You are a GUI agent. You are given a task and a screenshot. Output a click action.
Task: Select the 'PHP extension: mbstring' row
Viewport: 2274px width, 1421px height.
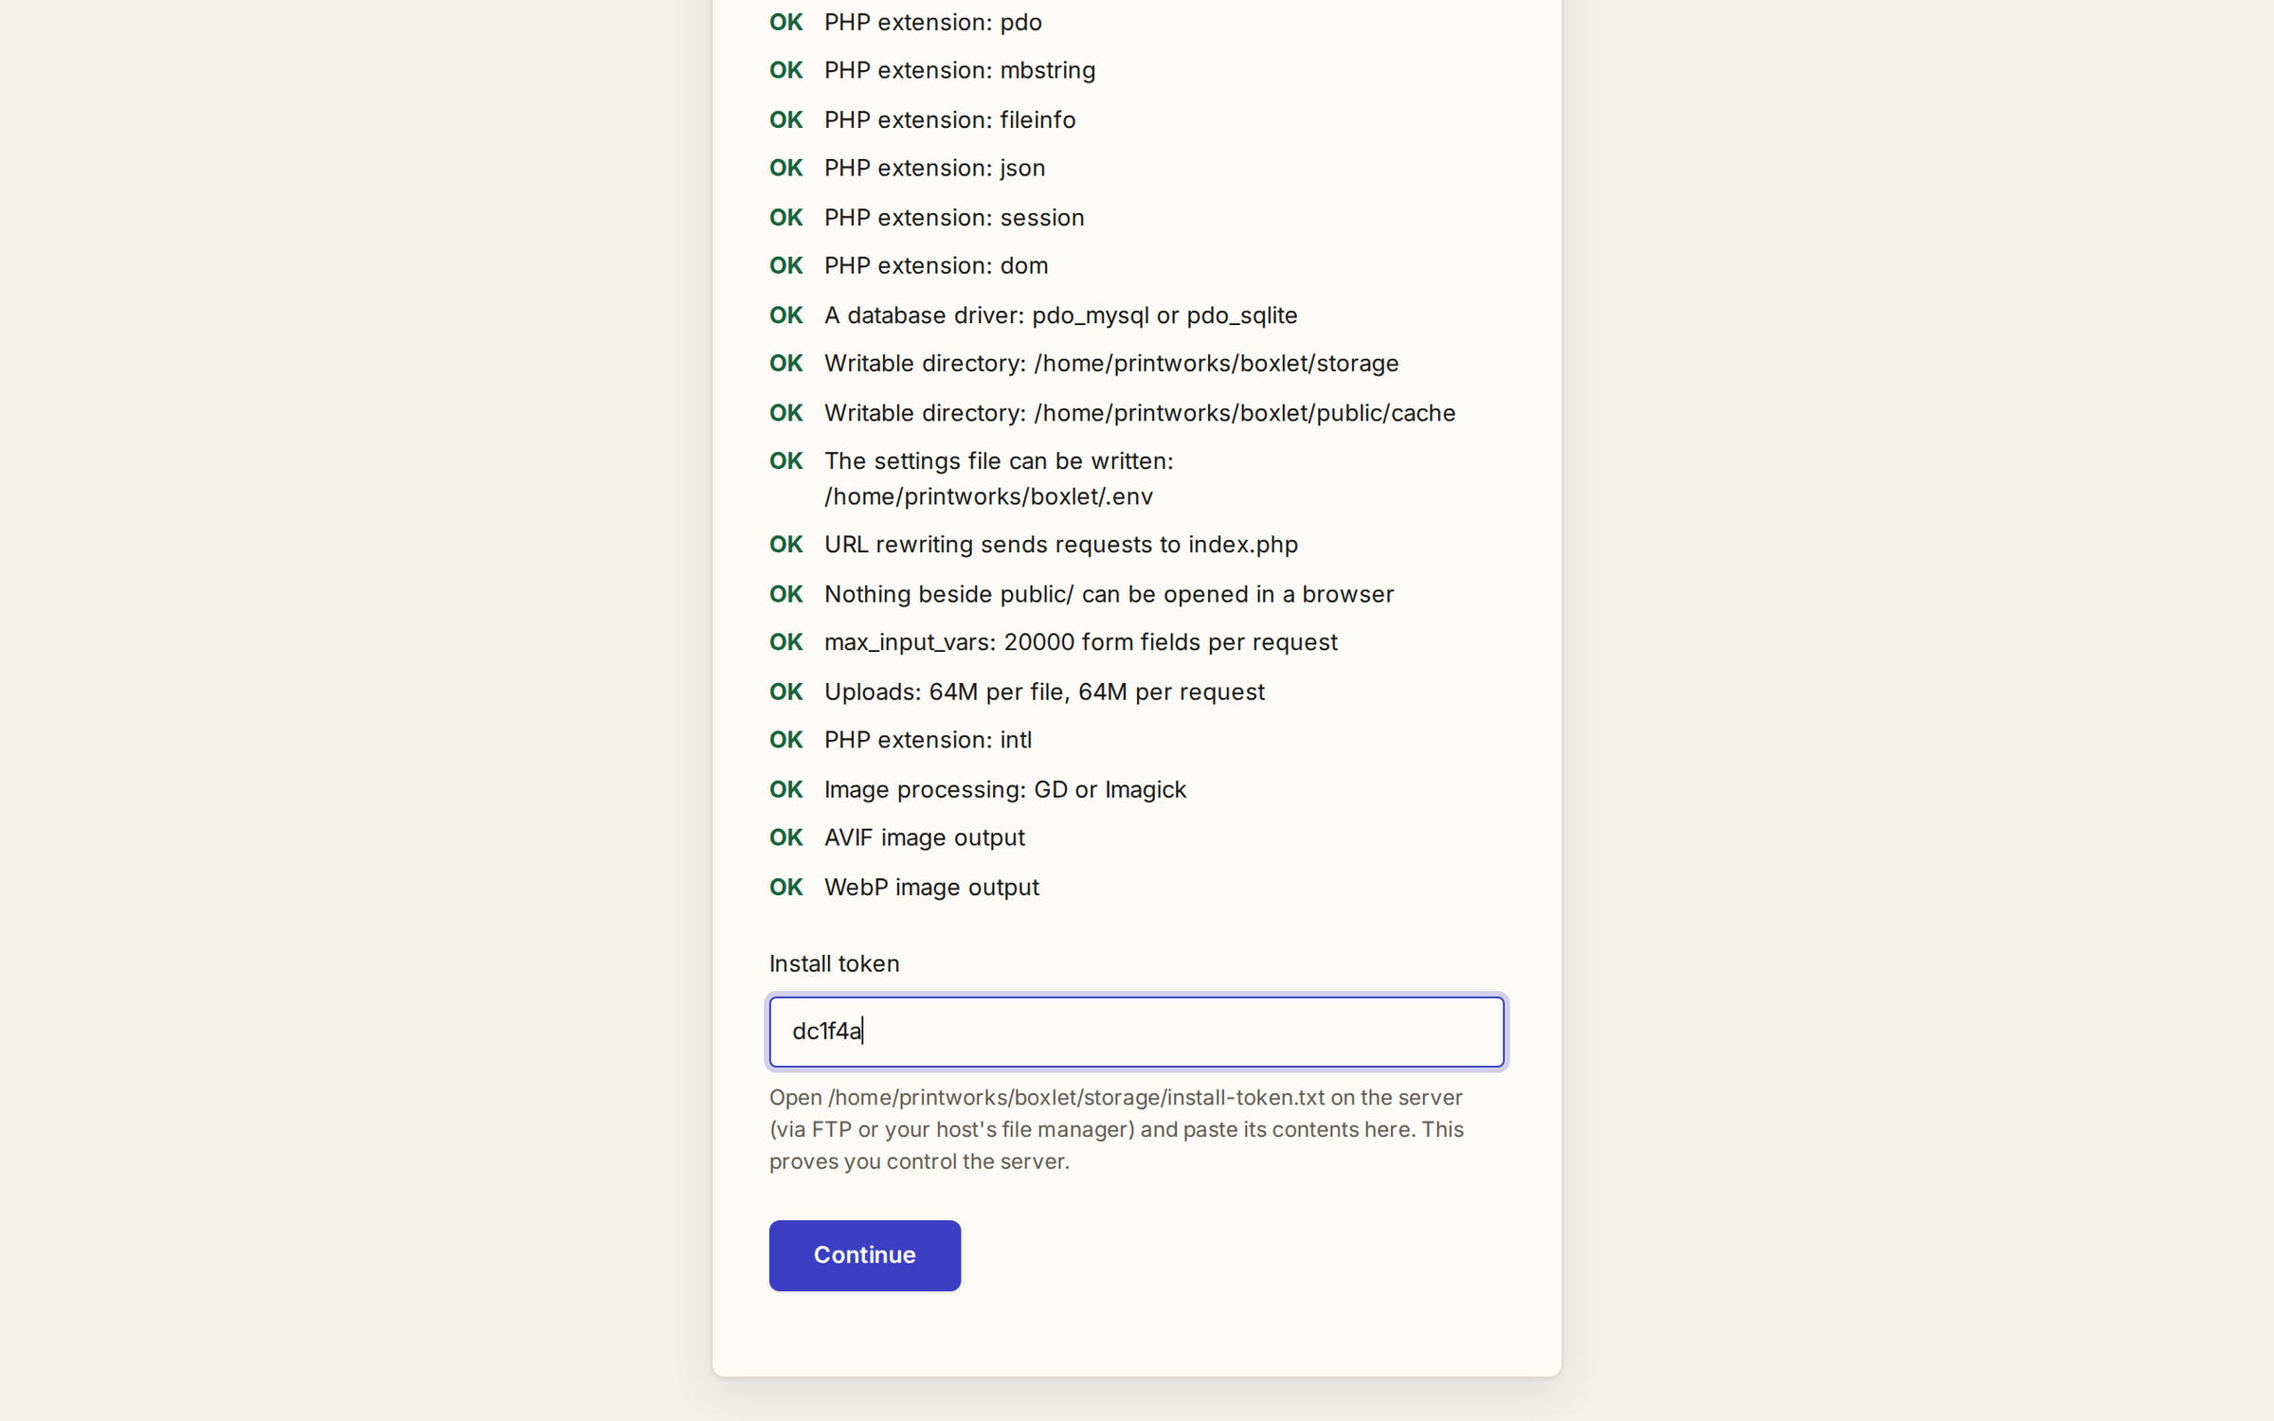click(1136, 70)
